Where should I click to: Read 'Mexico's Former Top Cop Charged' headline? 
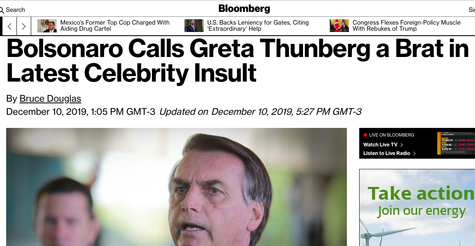(115, 25)
